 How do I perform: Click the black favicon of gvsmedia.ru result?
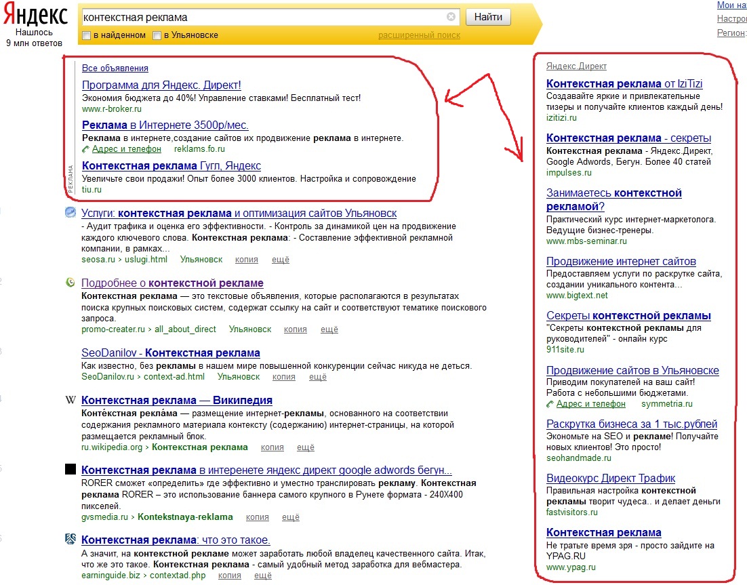coord(70,469)
